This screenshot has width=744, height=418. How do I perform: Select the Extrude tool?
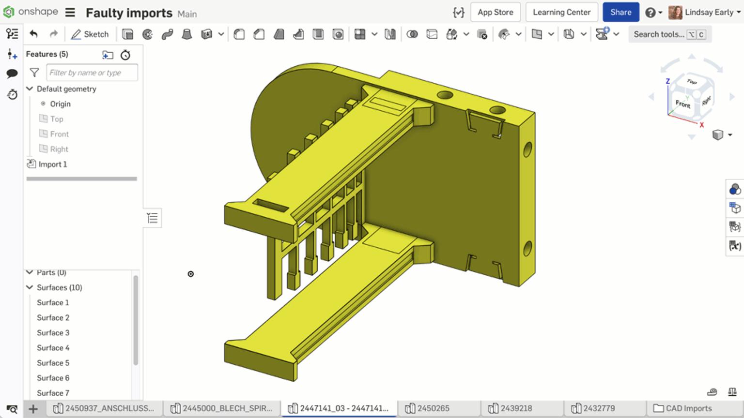click(x=128, y=34)
